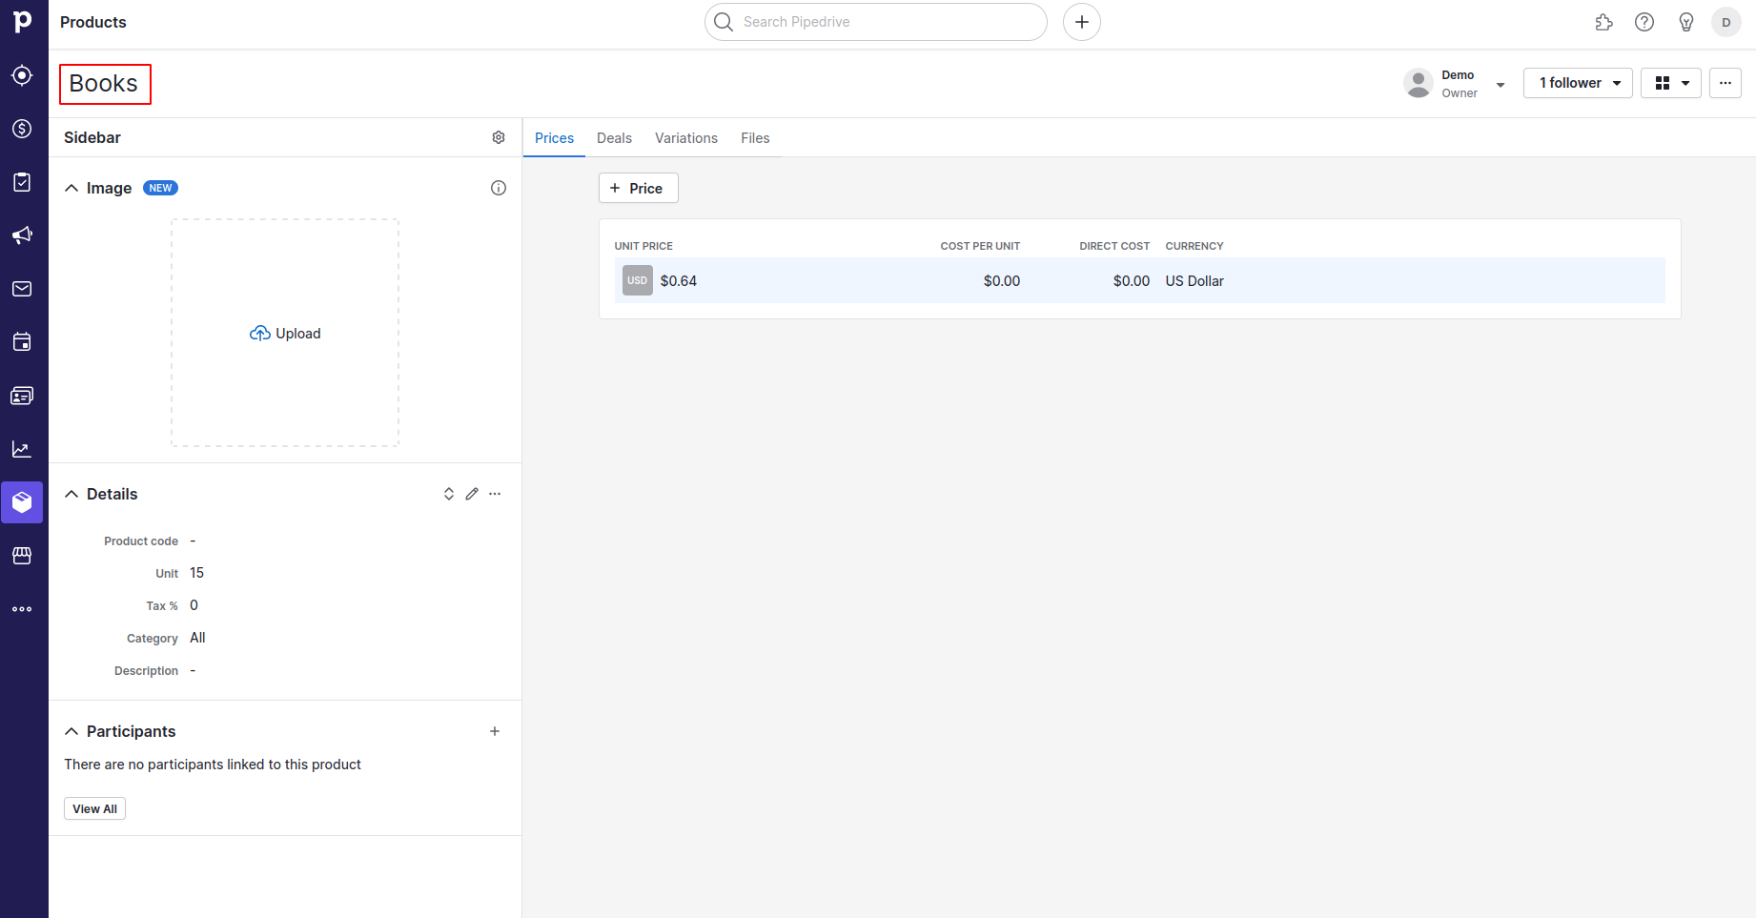Viewport: 1756px width, 918px height.
Task: Open the help question mark icon
Action: pos(1644,22)
